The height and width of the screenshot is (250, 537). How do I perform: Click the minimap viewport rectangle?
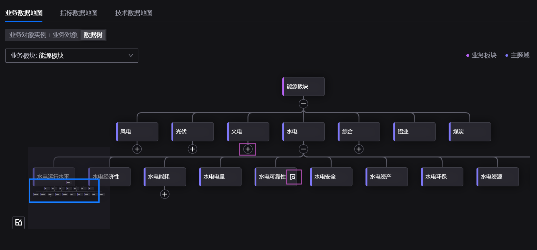(64, 191)
